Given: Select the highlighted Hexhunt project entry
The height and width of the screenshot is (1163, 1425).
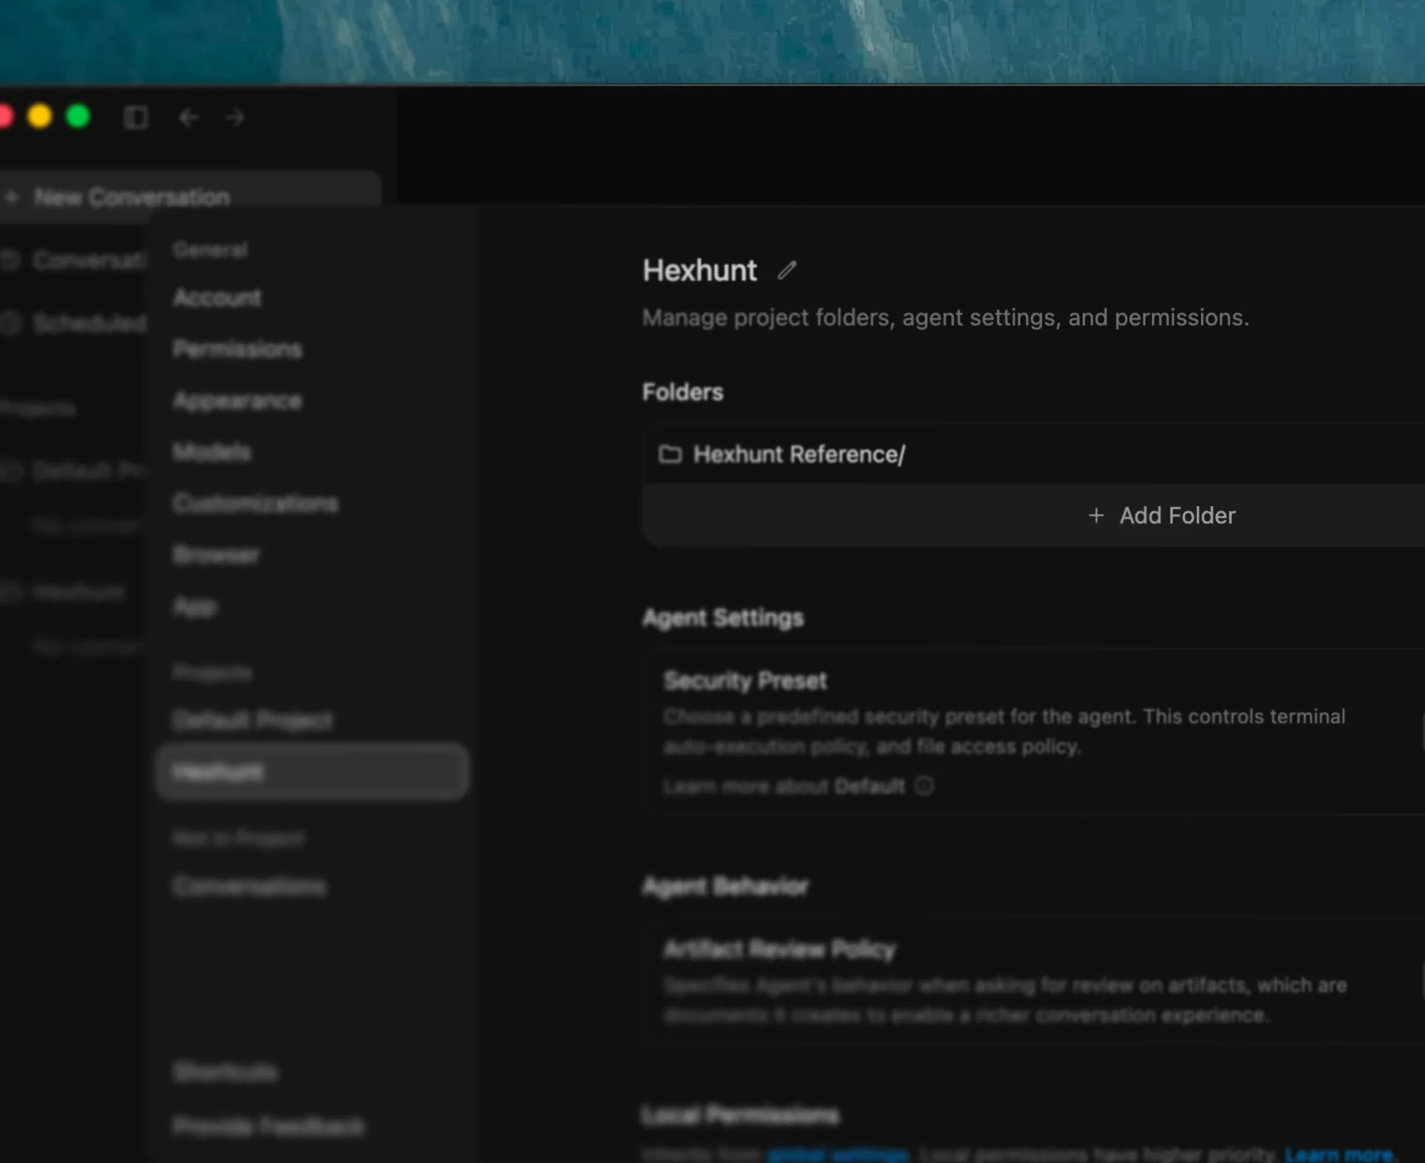Looking at the screenshot, I should [x=312, y=771].
